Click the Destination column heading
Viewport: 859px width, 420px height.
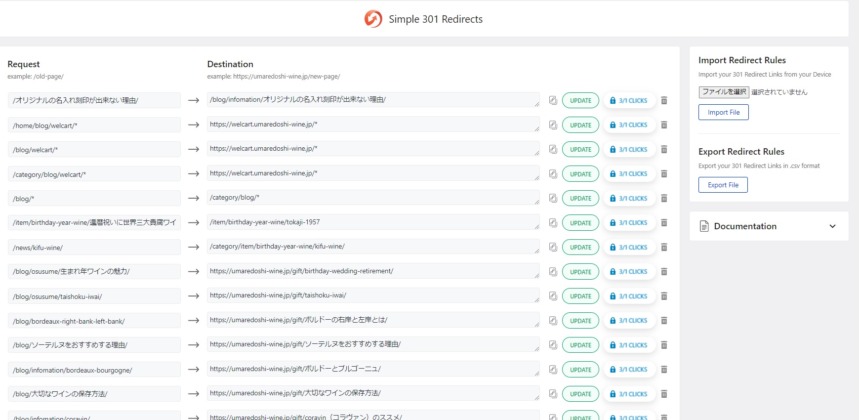point(230,64)
